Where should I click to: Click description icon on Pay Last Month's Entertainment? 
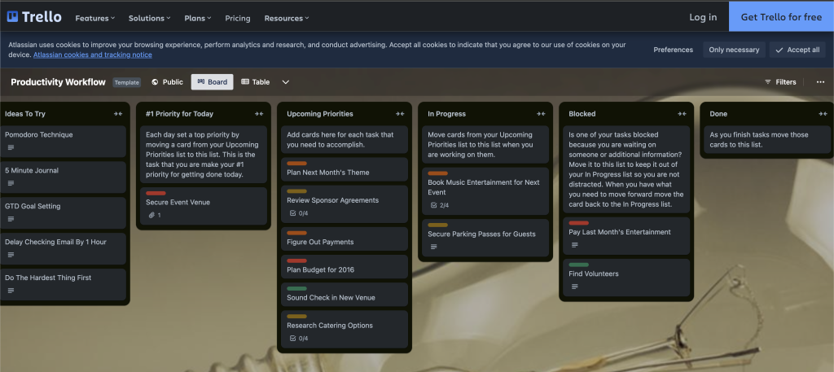coord(575,245)
